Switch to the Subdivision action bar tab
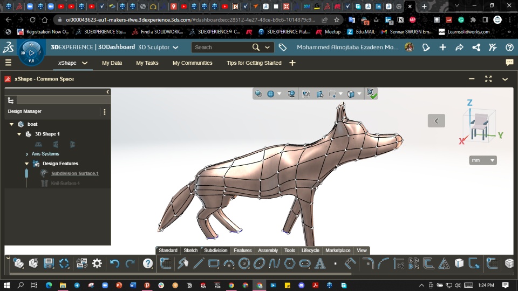The width and height of the screenshot is (518, 291). click(216, 251)
